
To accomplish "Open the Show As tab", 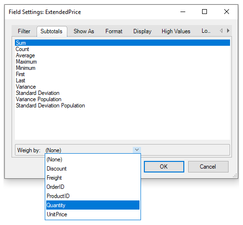I will click(84, 31).
